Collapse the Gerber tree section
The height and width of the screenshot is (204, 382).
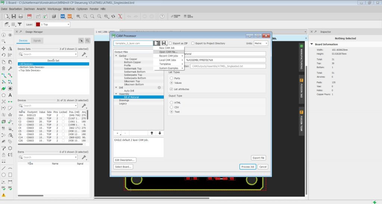click(x=116, y=55)
